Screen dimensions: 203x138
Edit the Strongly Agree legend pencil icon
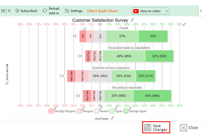point(130,108)
